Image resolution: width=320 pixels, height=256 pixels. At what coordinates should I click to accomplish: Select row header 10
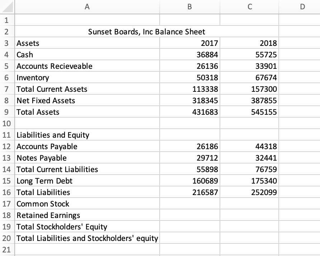pos(6,123)
